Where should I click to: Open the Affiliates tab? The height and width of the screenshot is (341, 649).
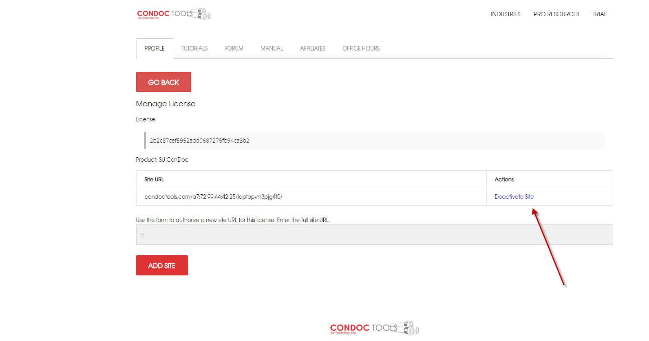pos(313,48)
